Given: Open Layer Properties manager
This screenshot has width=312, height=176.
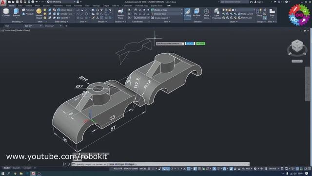Looking at the screenshot, I should [216, 13].
